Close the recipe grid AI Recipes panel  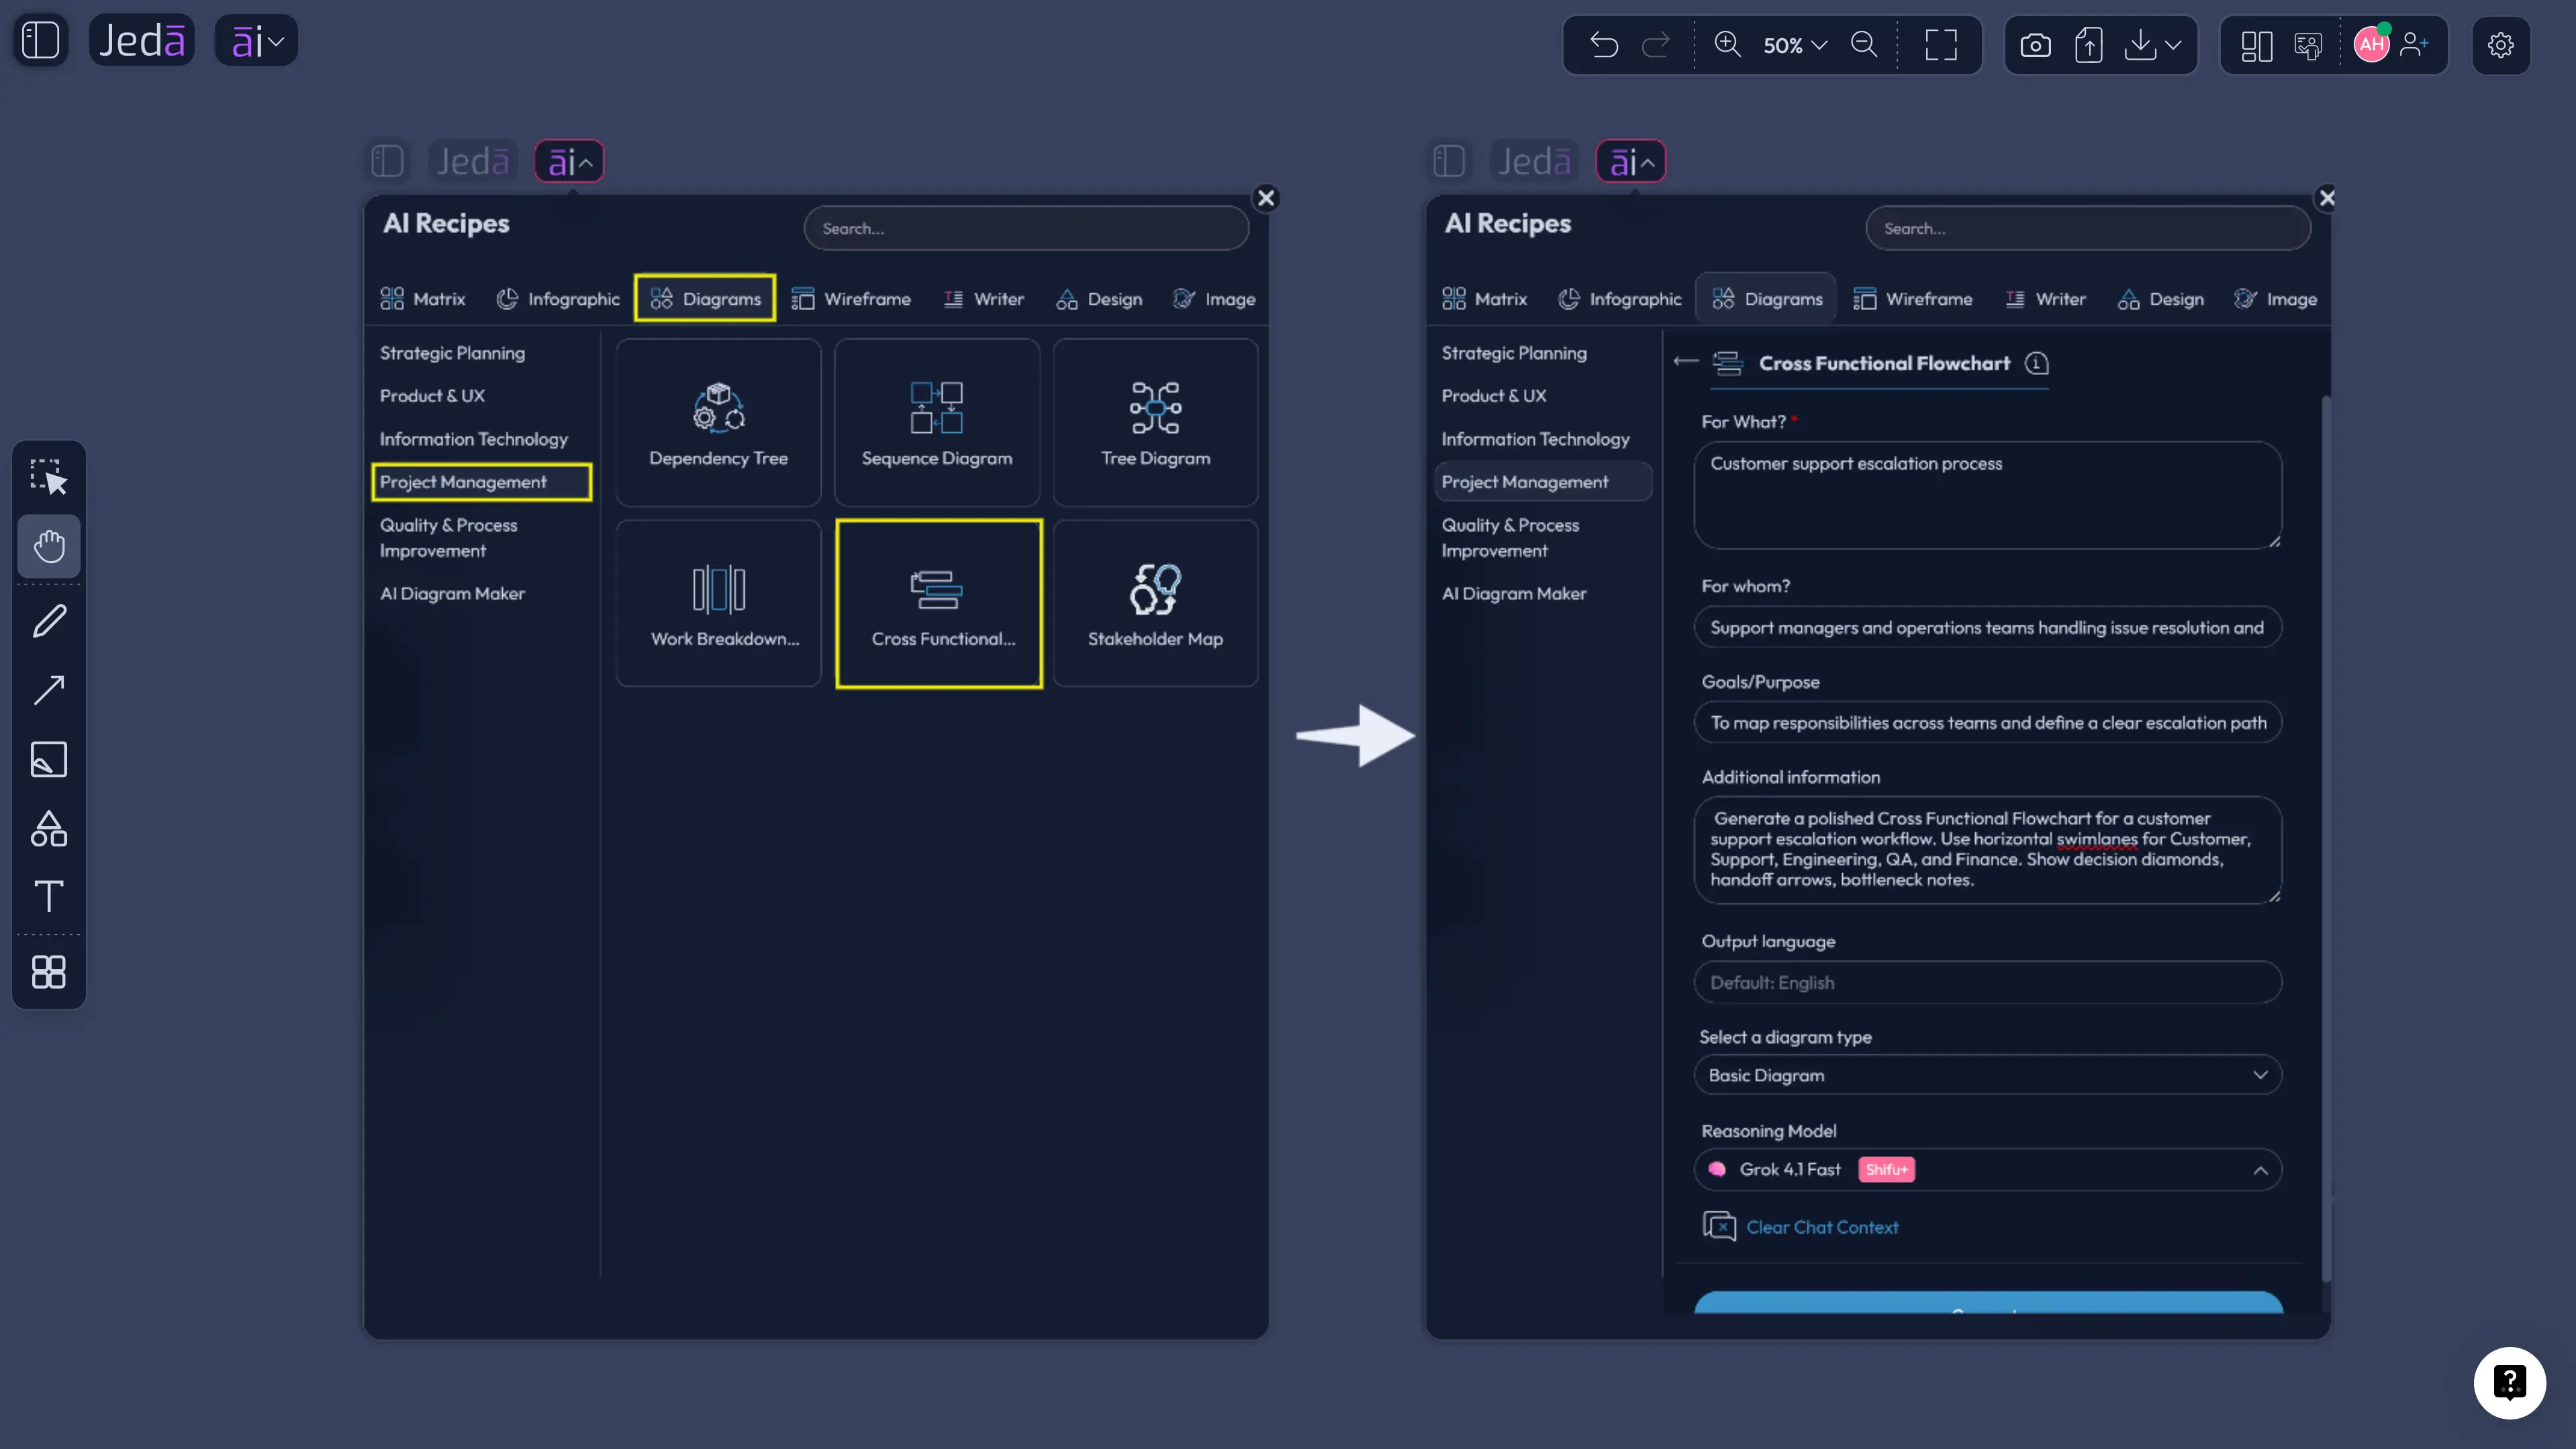click(1266, 198)
